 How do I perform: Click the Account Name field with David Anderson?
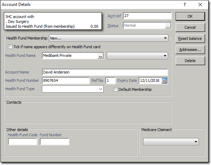tap(105, 72)
